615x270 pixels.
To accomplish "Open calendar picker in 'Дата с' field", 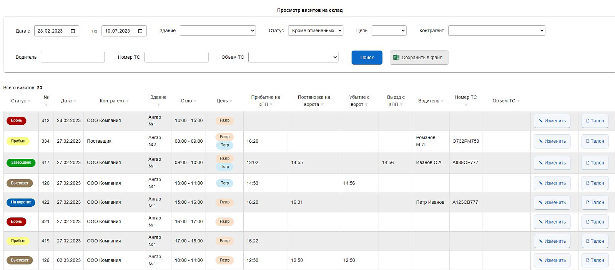I will pyautogui.click(x=73, y=31).
